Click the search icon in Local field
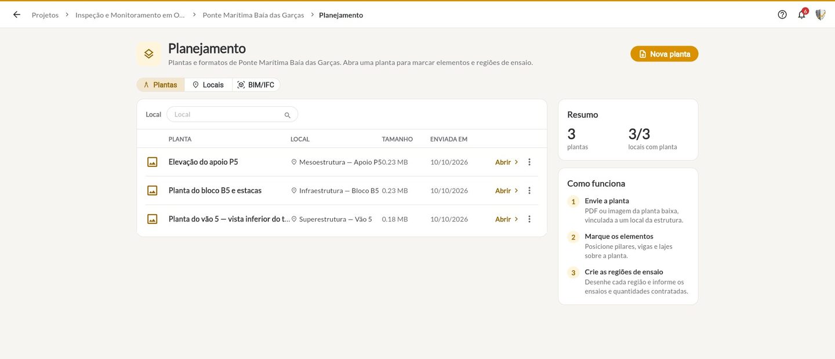The height and width of the screenshot is (359, 835). [x=288, y=115]
